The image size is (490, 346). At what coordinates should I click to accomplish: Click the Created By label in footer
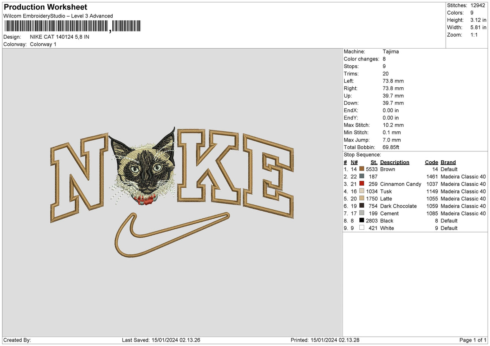[x=17, y=340]
